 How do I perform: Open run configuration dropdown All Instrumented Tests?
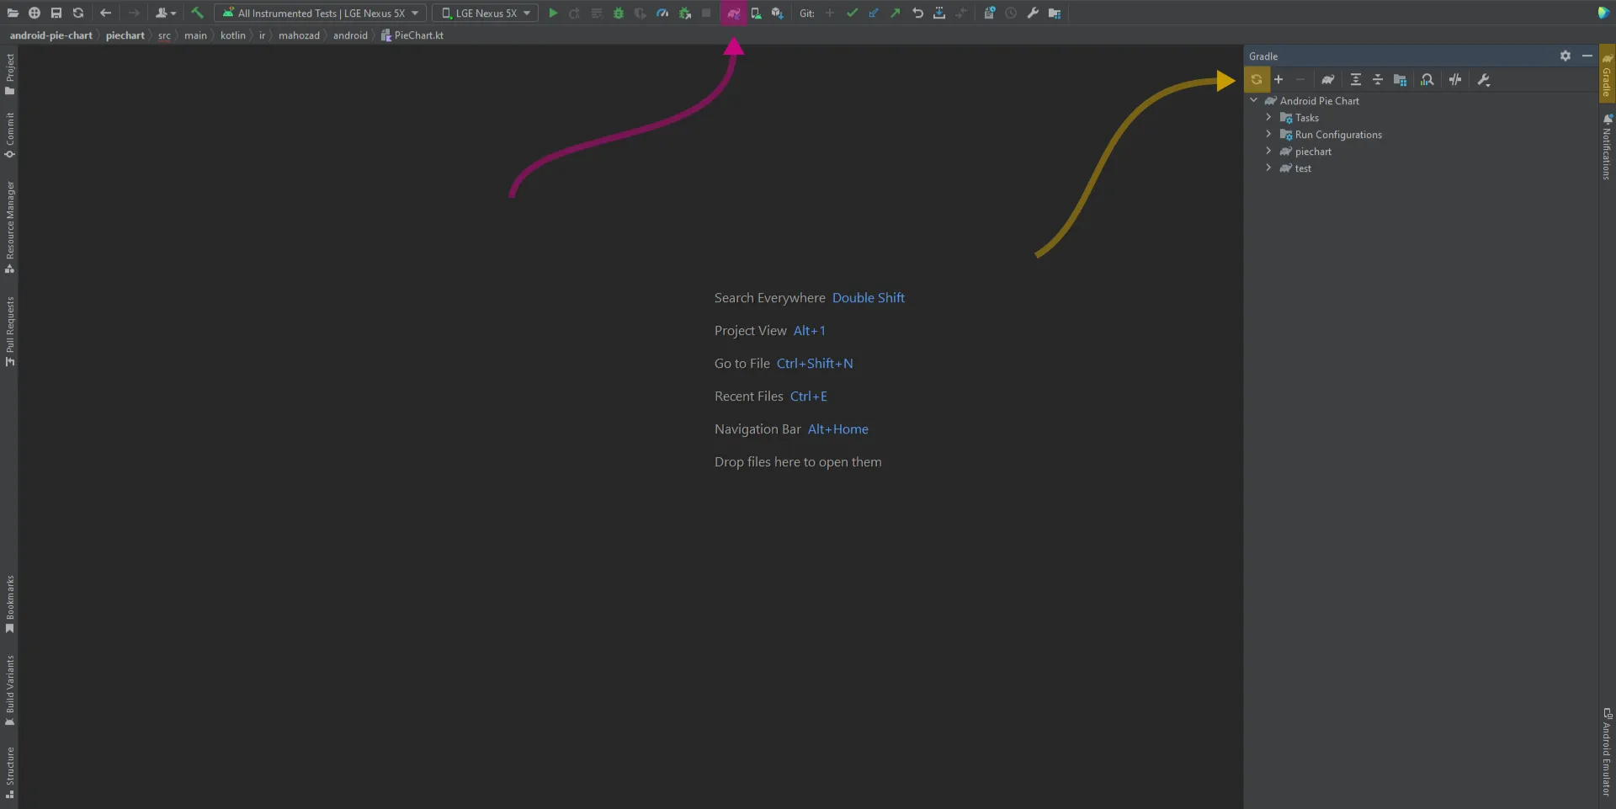pos(320,13)
